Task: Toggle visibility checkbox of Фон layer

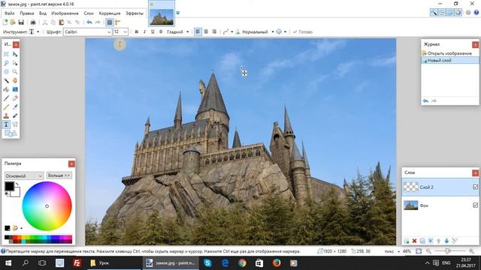Action: (x=475, y=205)
